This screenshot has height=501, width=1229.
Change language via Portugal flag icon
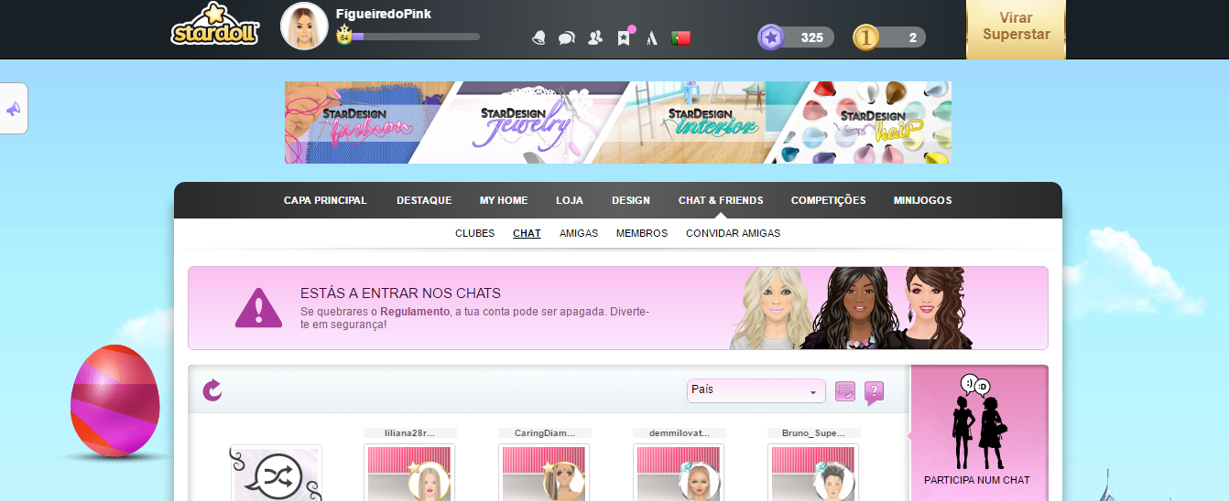[x=680, y=37]
